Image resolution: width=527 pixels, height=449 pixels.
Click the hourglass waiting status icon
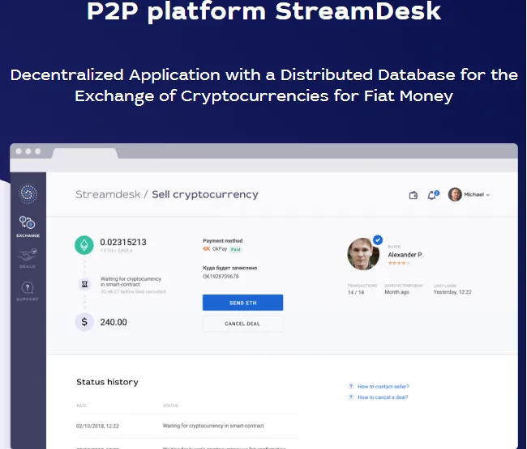84,284
